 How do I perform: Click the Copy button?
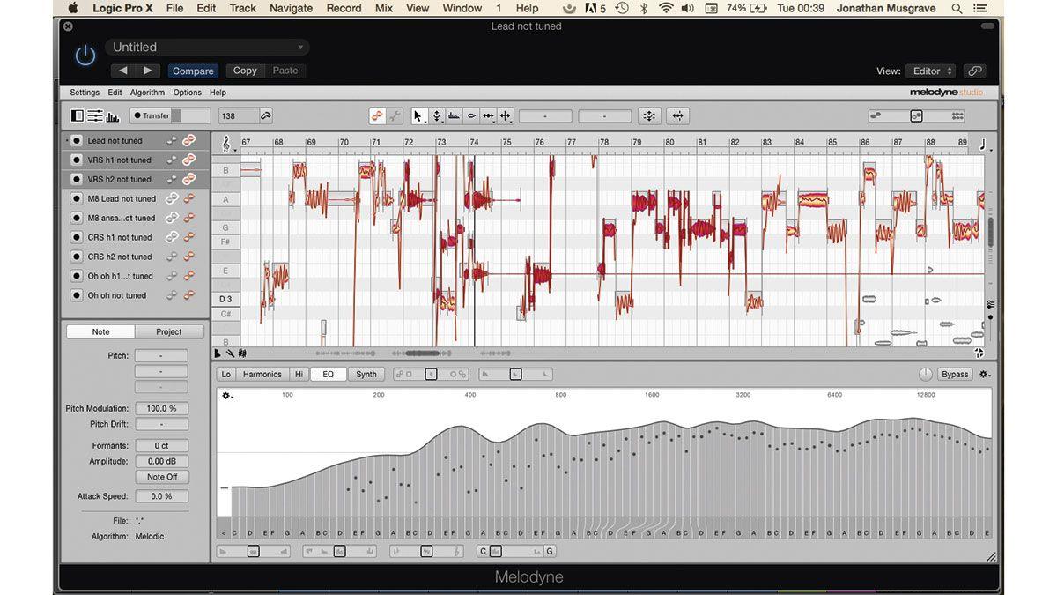pyautogui.click(x=245, y=71)
